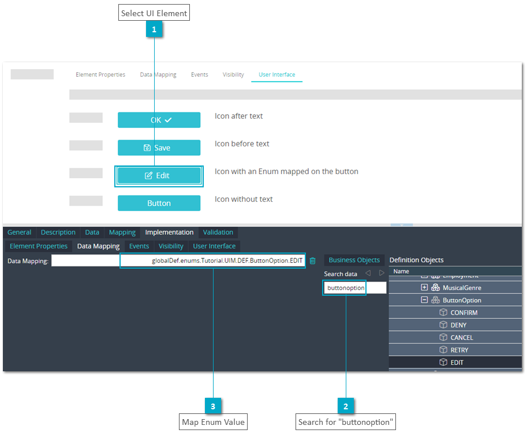Click the MusicalGenre enum group icon
Image resolution: width=527 pixels, height=437 pixels.
[x=435, y=287]
